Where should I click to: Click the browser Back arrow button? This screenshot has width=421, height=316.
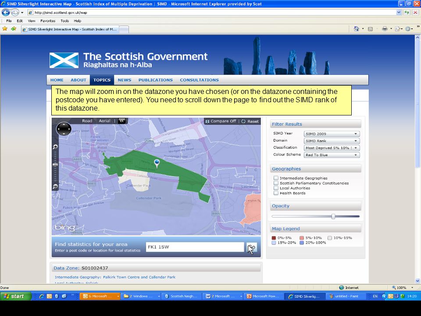point(6,12)
